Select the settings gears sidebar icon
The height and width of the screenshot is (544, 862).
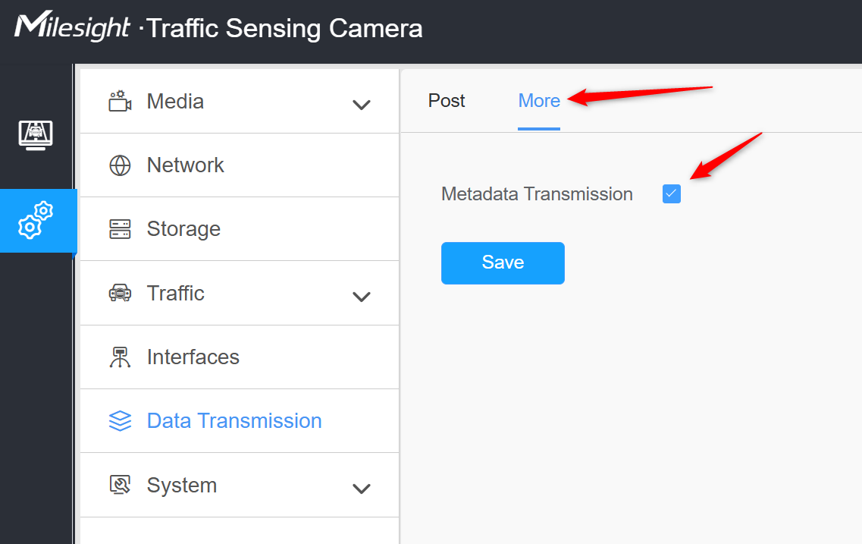pos(36,221)
